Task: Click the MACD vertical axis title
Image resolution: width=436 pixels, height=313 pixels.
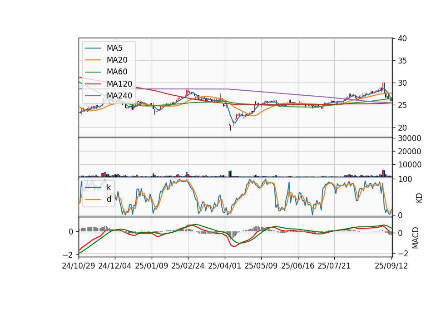Action: click(x=416, y=238)
